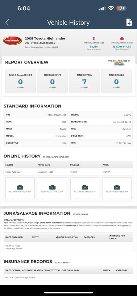137x296 pixels.
Task: Tap the red speedometer mileage icon
Action: pos(122,39)
